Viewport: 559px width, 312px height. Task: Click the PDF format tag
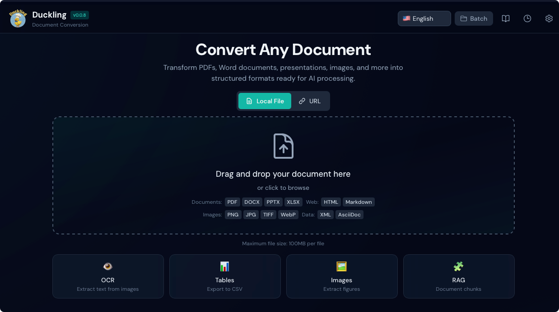click(233, 202)
